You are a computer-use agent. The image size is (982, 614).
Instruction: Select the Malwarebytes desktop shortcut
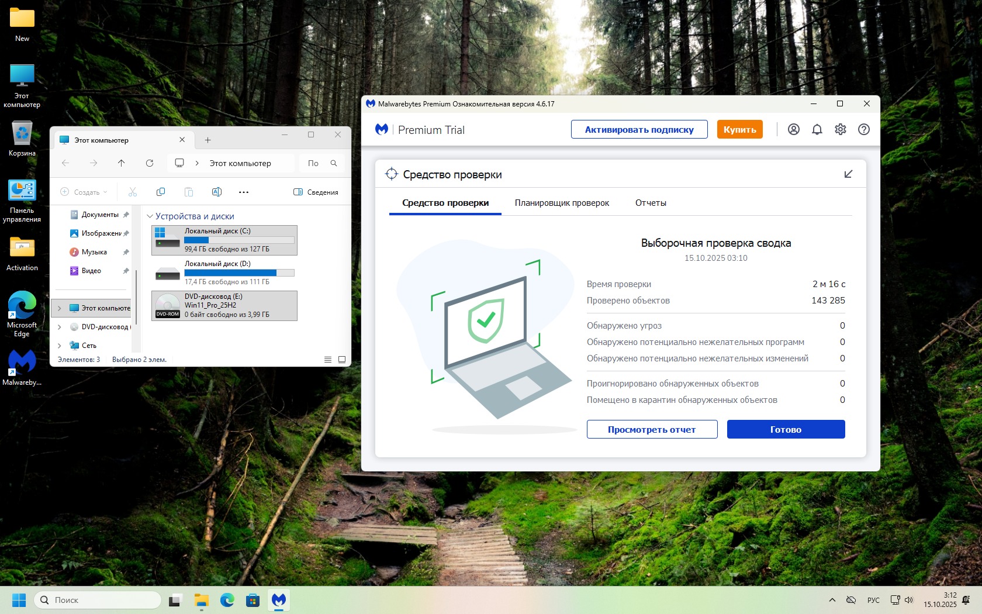tap(22, 368)
